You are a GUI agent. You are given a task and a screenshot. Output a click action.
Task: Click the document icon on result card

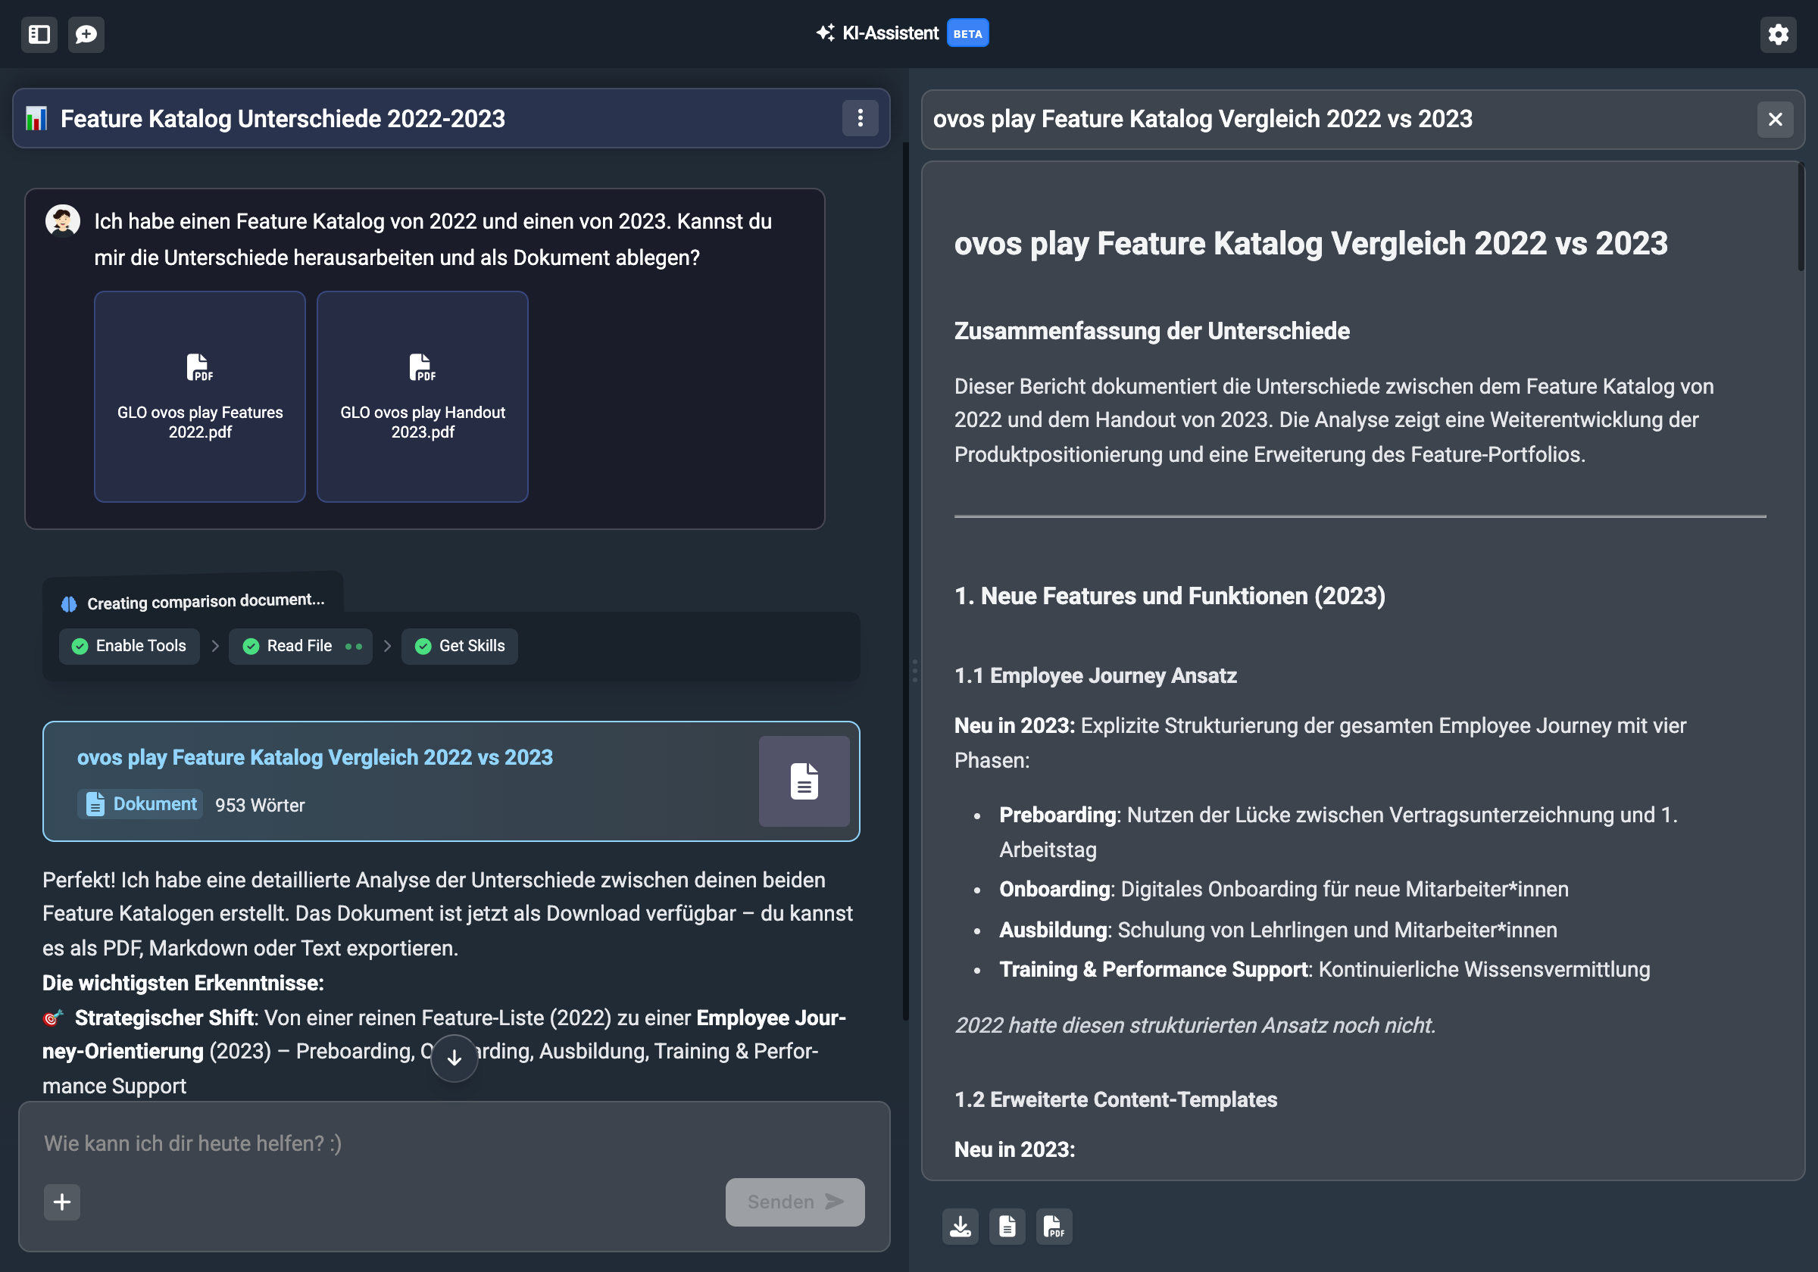coord(804,781)
